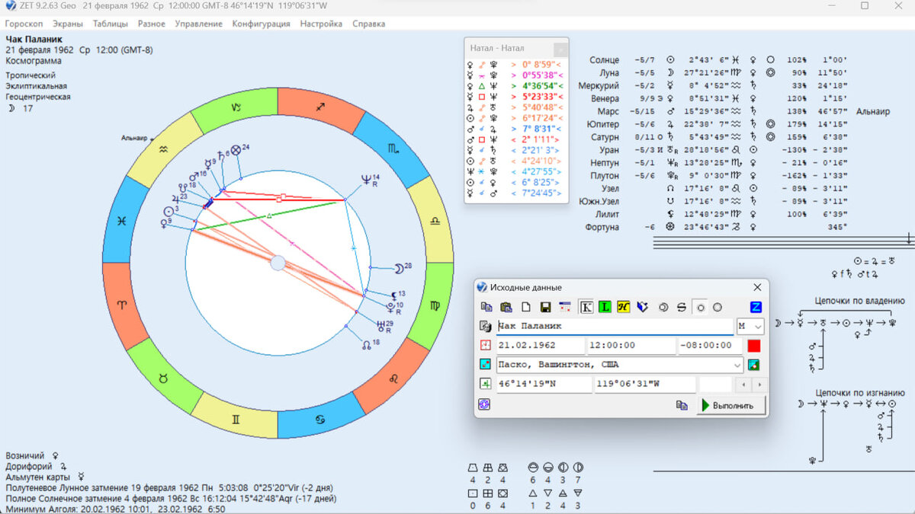Image resolution: width=915 pixels, height=514 pixels.
Task: Click the copy data icon in Исходные данные toolbar
Action: pos(486,307)
